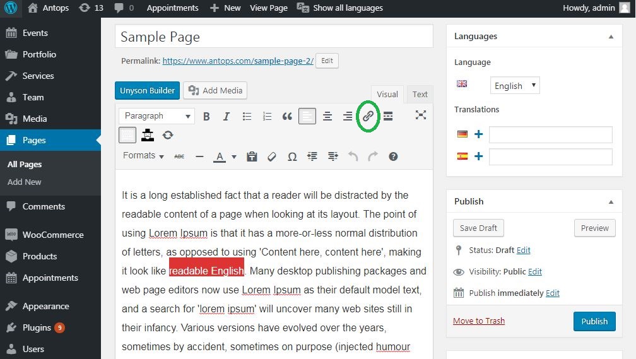Click Save Draft

click(x=478, y=228)
